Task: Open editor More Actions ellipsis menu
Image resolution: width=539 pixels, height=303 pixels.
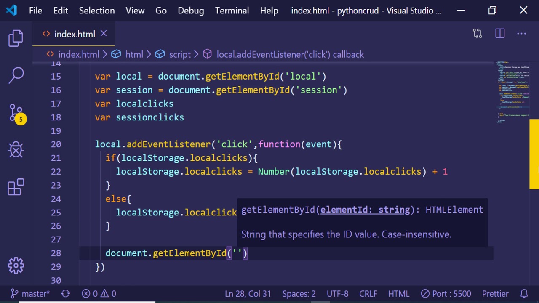Action: 522,34
